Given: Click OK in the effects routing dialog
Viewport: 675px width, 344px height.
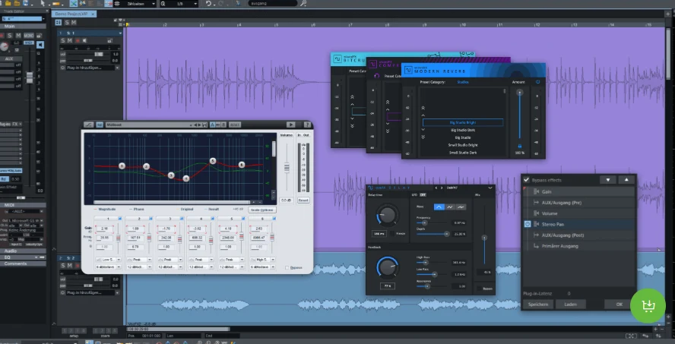Looking at the screenshot, I should [x=619, y=304].
